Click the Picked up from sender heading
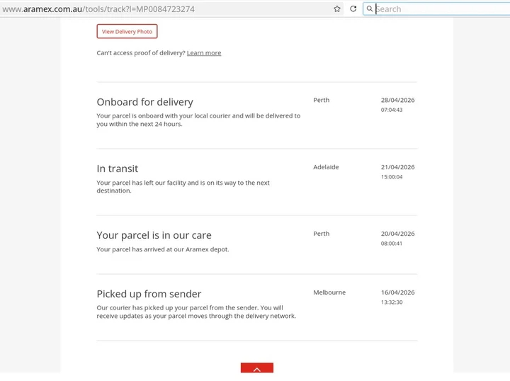Image resolution: width=510 pixels, height=381 pixels. point(149,294)
